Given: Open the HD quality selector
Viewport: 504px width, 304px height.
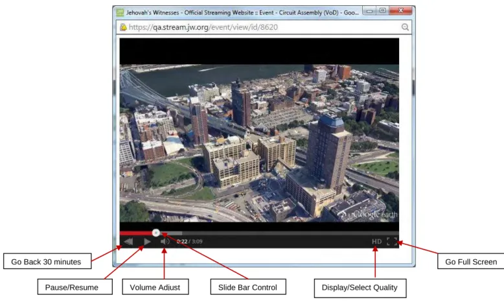Looking at the screenshot, I should [x=377, y=242].
